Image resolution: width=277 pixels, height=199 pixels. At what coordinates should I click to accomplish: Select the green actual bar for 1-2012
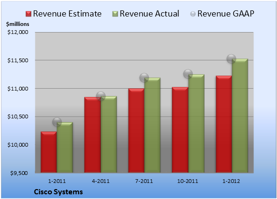[x=240, y=116]
